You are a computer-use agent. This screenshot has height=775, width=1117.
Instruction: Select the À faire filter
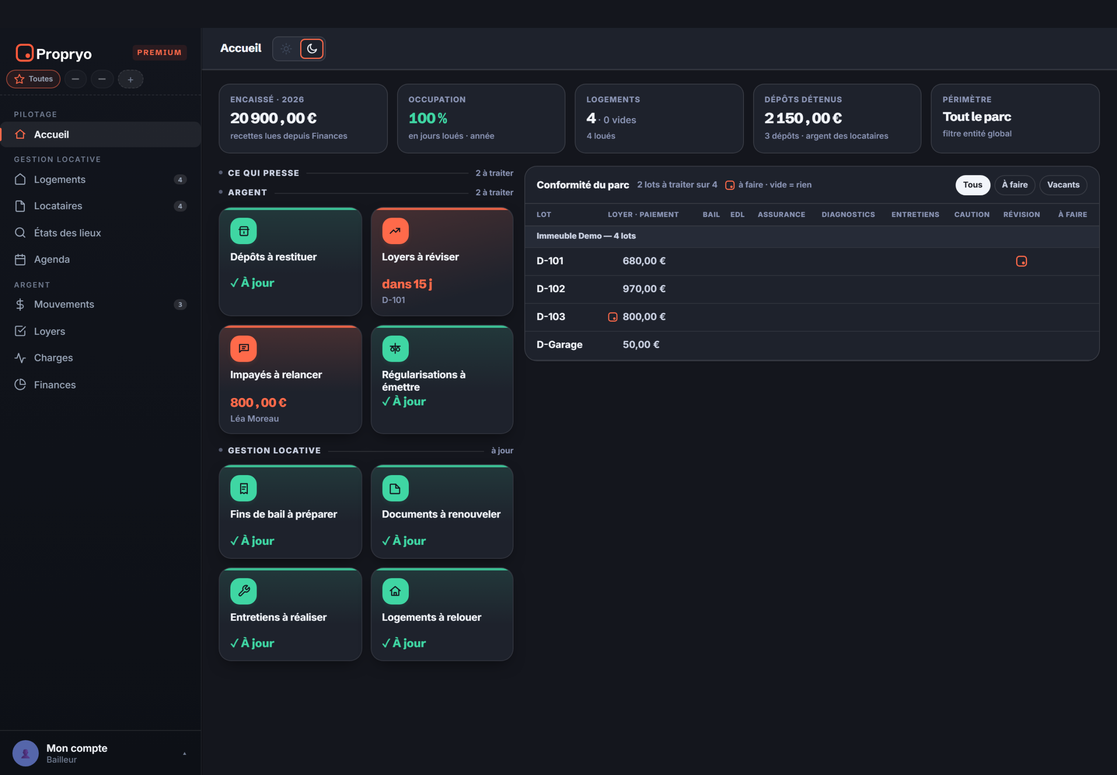tap(1015, 185)
